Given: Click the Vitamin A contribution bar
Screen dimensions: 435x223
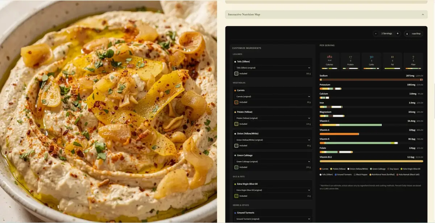Looking at the screenshot, I should point(371,134).
